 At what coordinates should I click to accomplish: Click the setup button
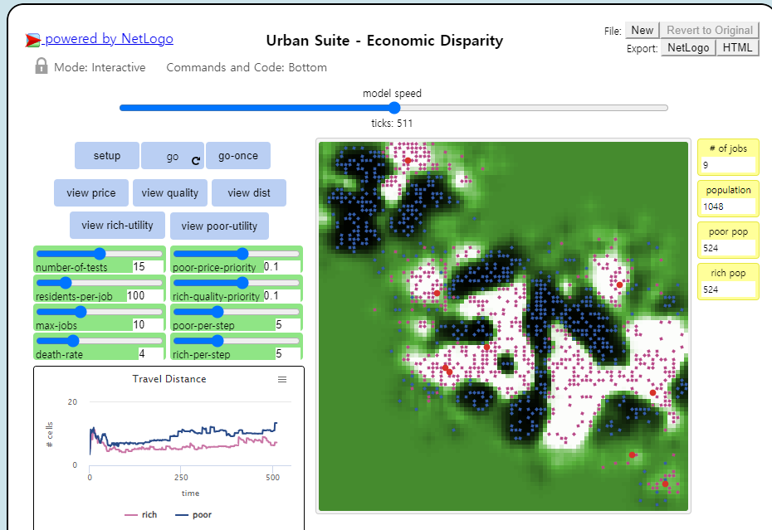107,155
